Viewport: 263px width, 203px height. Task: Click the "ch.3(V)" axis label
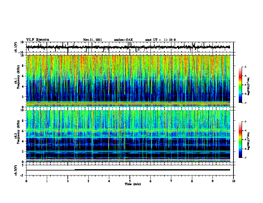pyautogui.click(x=16, y=170)
